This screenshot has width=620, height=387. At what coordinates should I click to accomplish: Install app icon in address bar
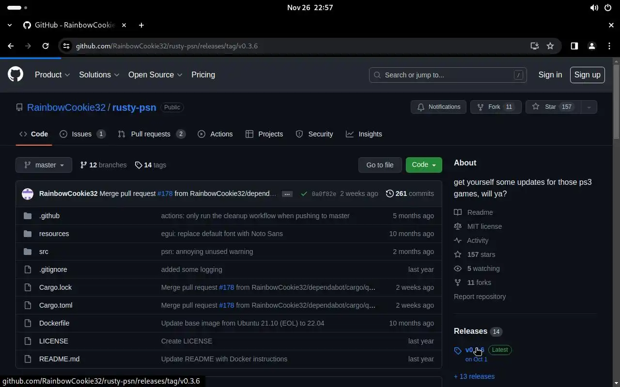pyautogui.click(x=535, y=46)
